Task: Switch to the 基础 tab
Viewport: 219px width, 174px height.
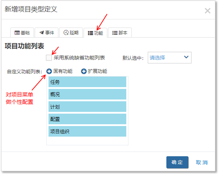Action: click(x=22, y=33)
